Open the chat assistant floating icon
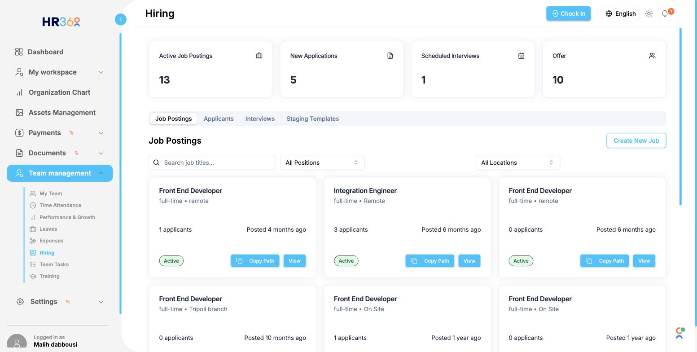This screenshot has height=352, width=697. pyautogui.click(x=680, y=333)
